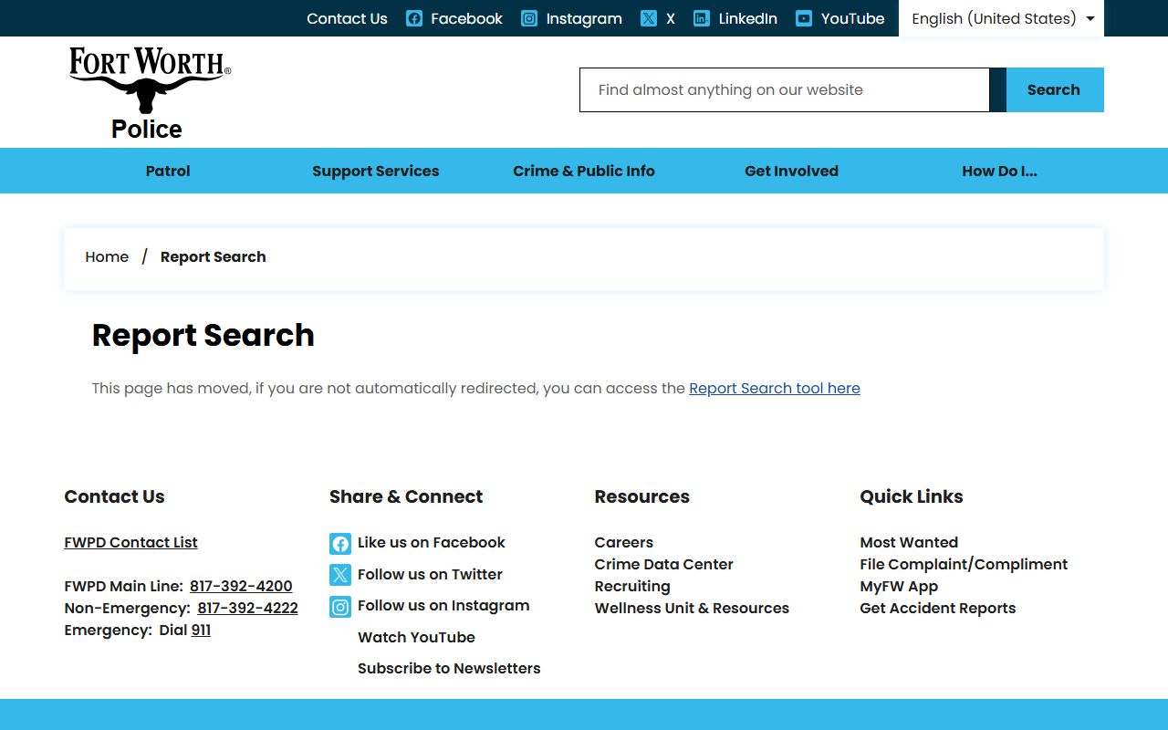Click Instagram icon in footer section
Screen dimensions: 1168x730
pos(340,607)
